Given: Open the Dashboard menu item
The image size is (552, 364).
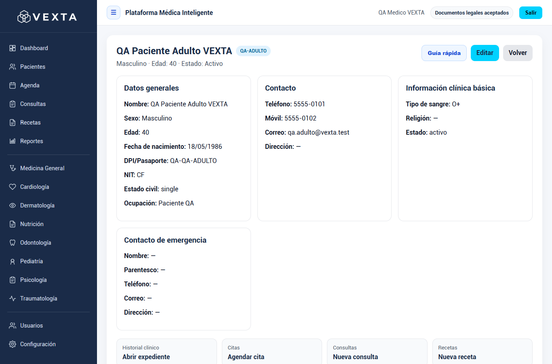Looking at the screenshot, I should (48, 48).
